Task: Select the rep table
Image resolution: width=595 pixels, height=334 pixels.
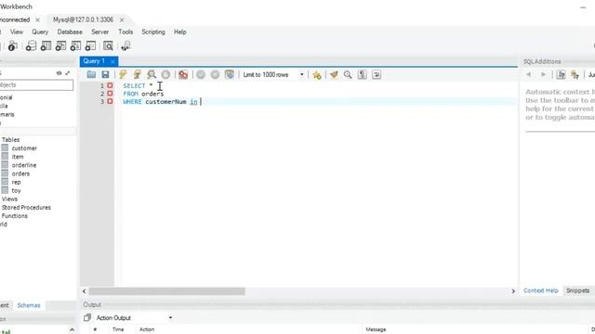Action: click(x=16, y=182)
